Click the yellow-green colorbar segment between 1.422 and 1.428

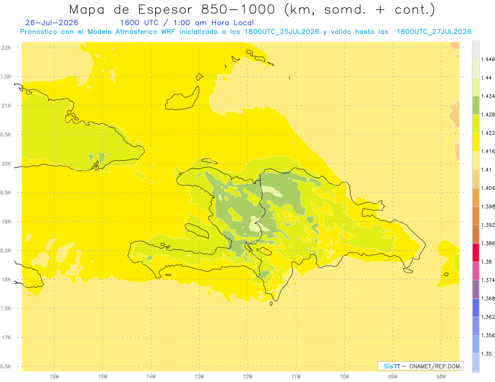pyautogui.click(x=476, y=124)
